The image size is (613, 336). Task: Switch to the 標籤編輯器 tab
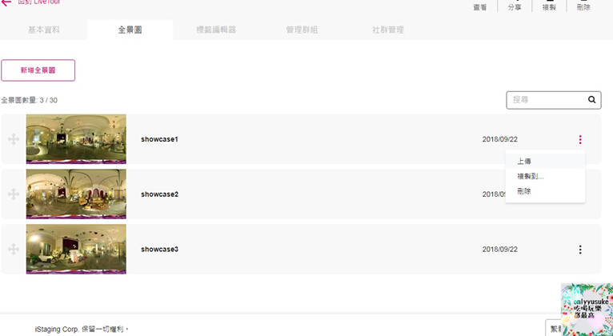click(x=216, y=30)
